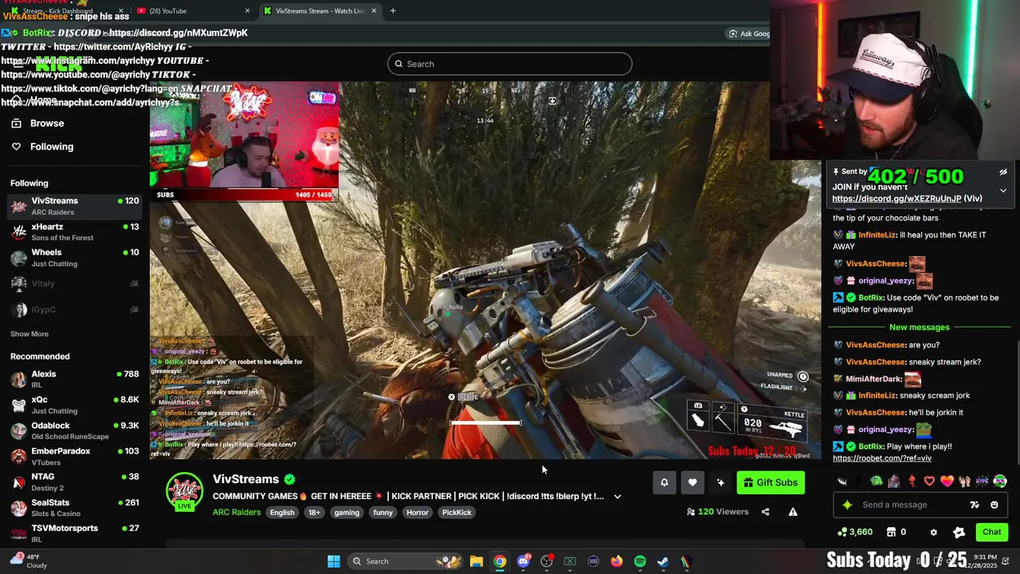
Task: Insert the green headphones face emote
Action: pyautogui.click(x=1000, y=481)
